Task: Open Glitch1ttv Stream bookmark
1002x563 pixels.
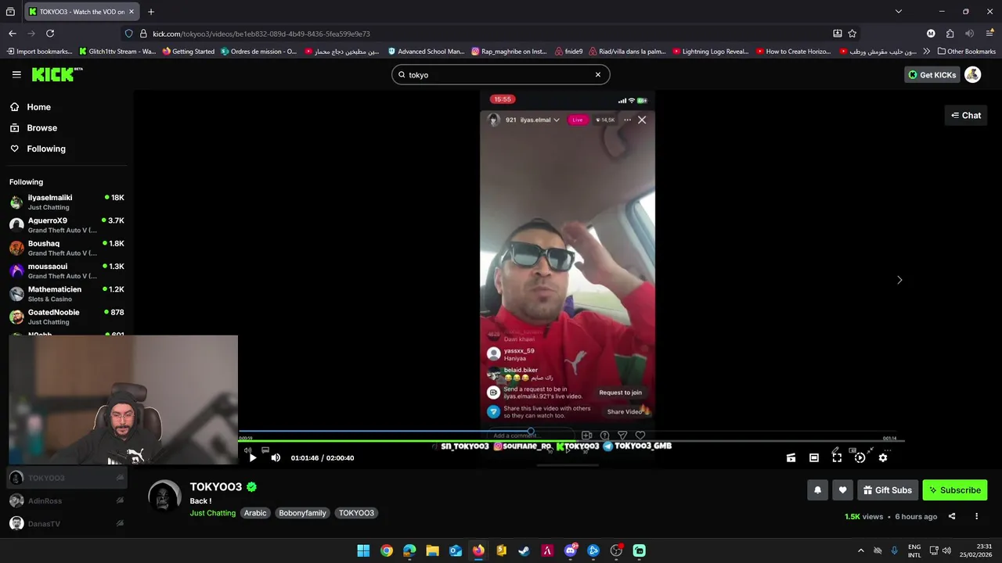Action: 117,52
